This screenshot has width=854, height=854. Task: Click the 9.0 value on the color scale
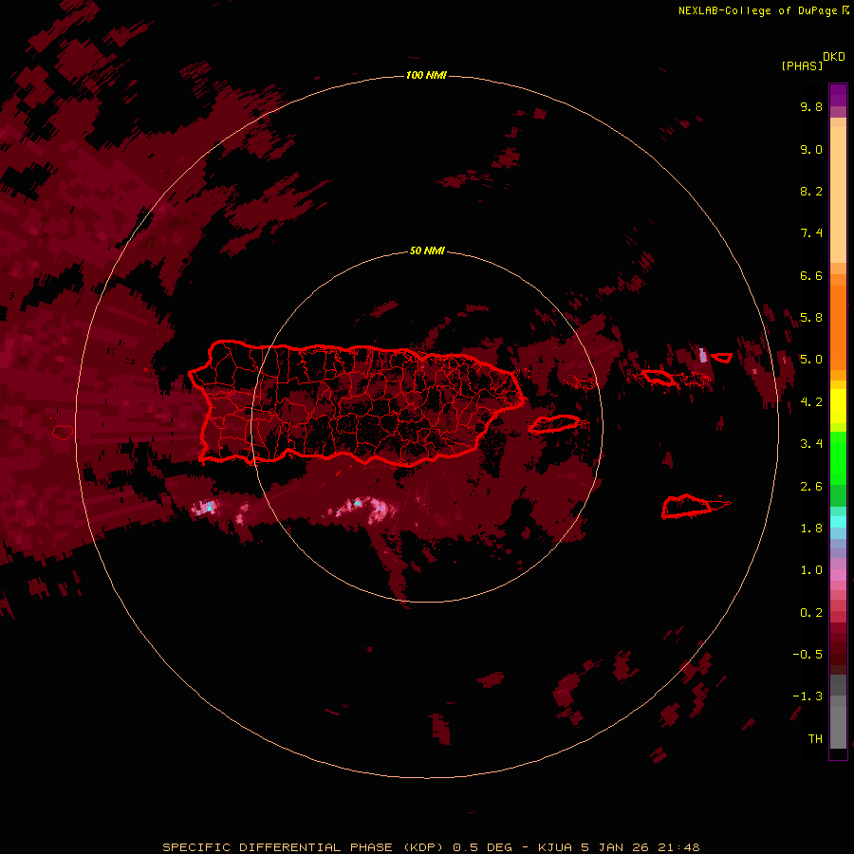point(811,149)
